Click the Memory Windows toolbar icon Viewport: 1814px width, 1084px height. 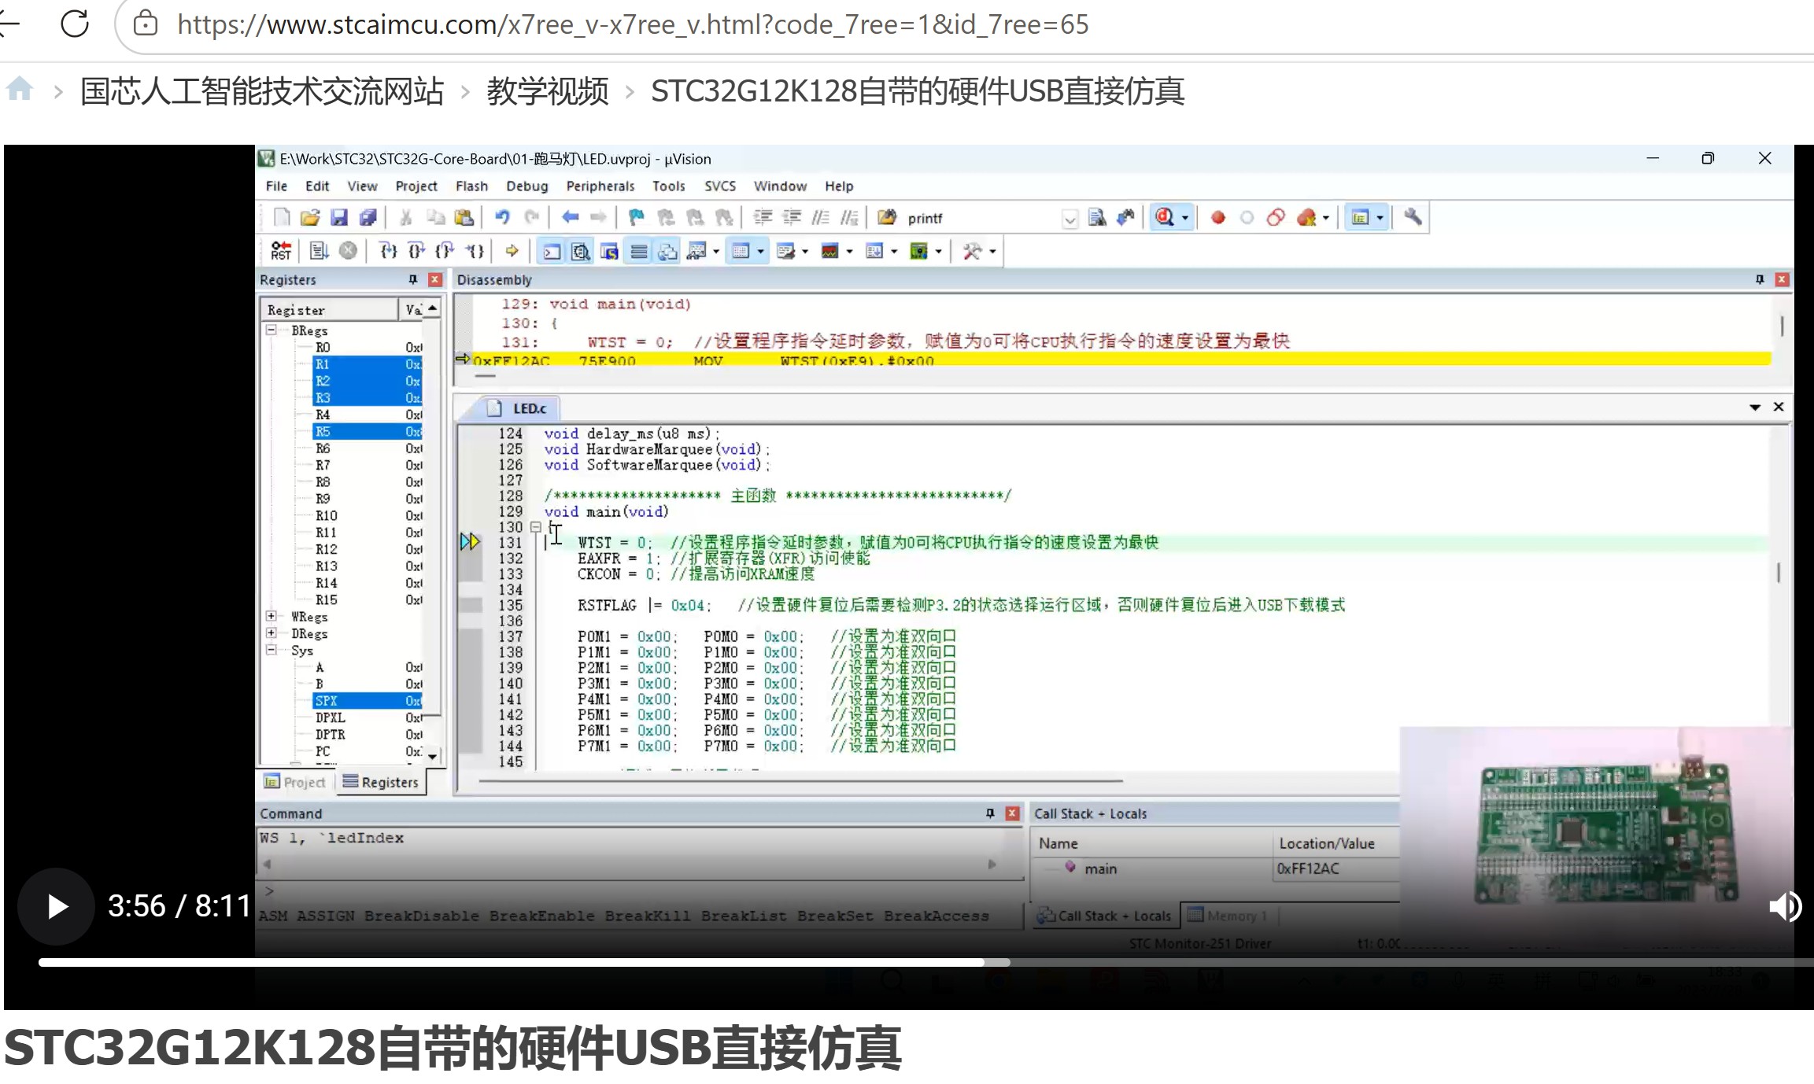click(x=741, y=252)
